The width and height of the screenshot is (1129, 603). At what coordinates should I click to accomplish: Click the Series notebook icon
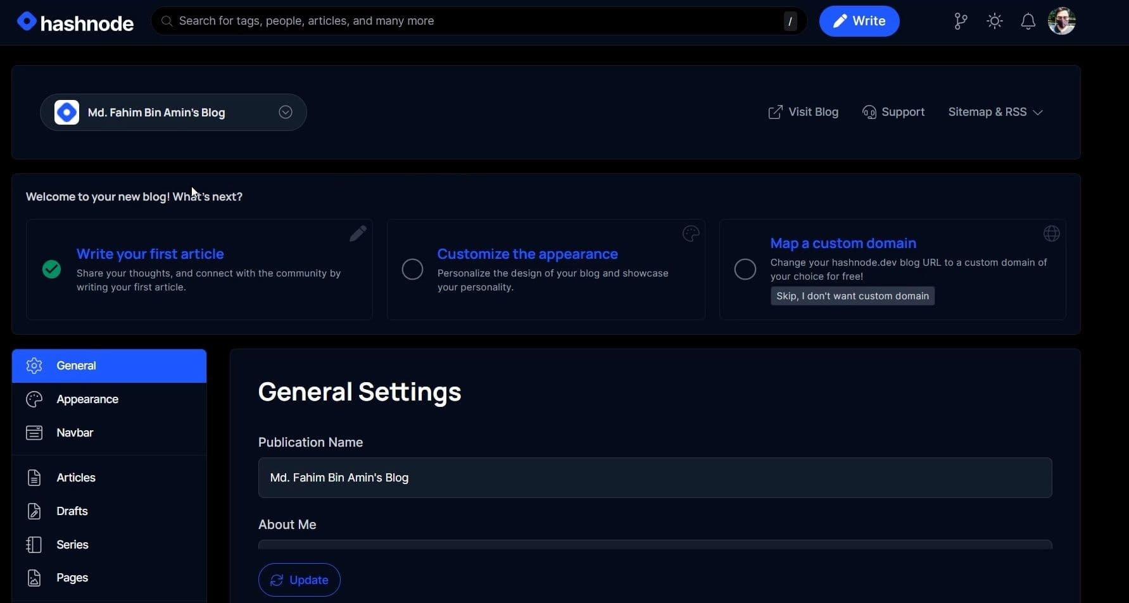point(34,545)
